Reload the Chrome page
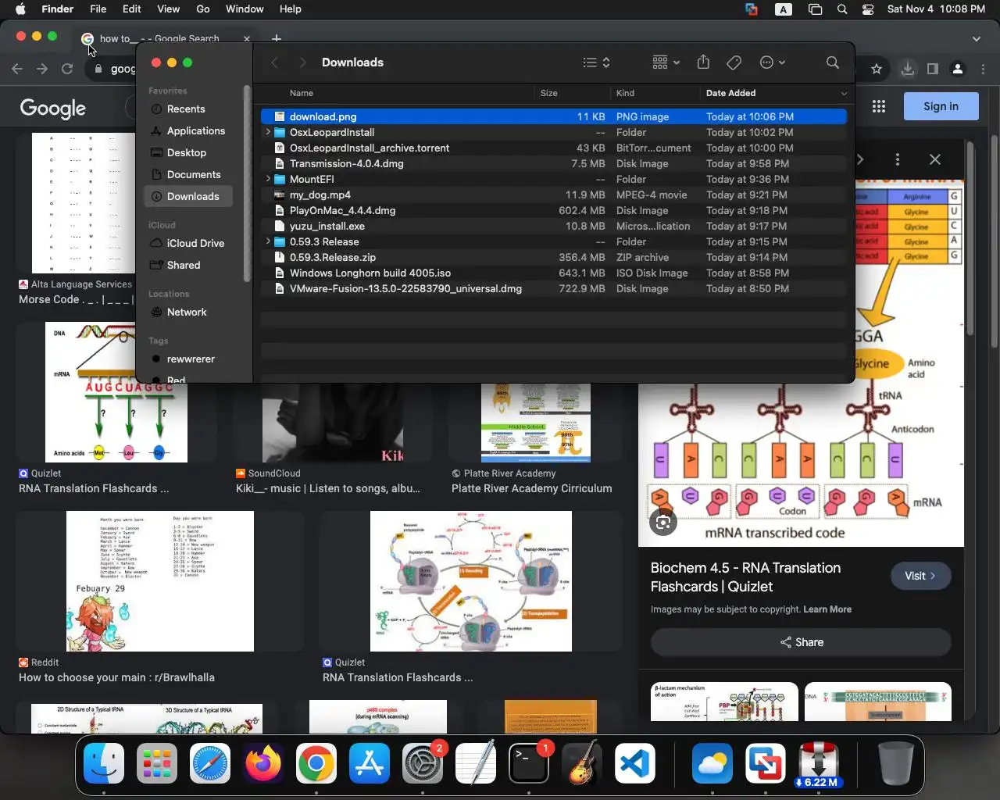The image size is (1000, 800). click(x=67, y=69)
